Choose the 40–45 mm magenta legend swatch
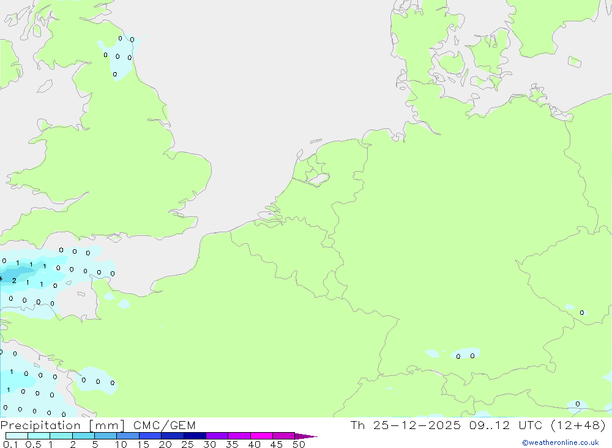 (261, 436)
